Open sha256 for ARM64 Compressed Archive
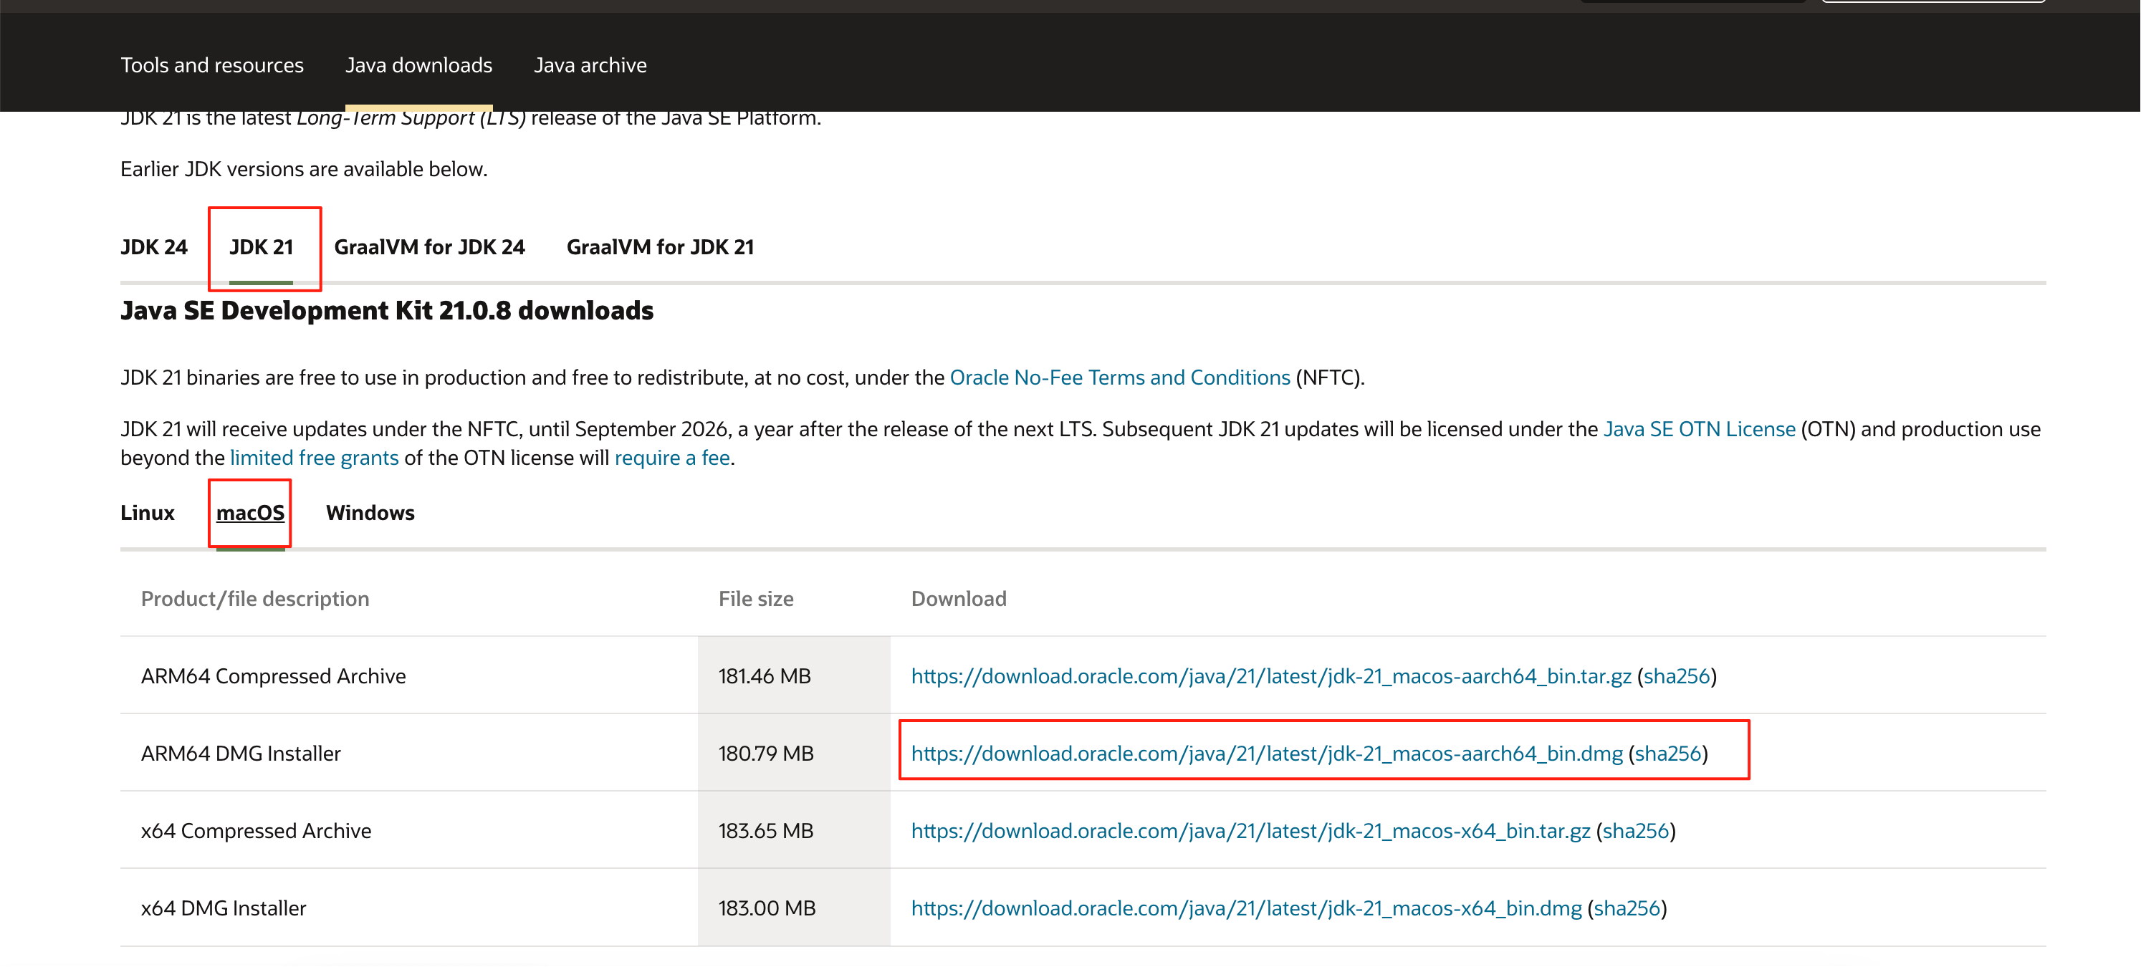Viewport: 2141px width, 967px height. coord(1677,676)
